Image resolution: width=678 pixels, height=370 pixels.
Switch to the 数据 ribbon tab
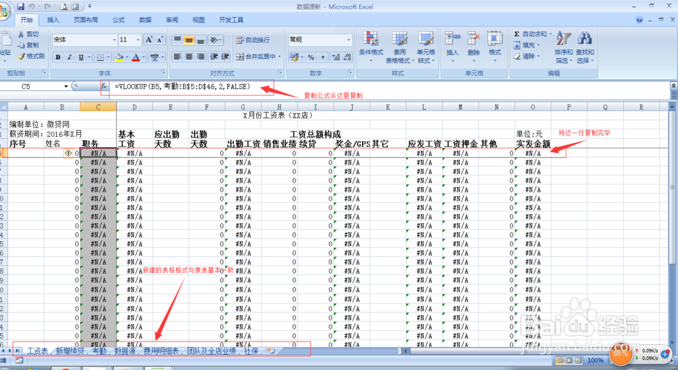tap(145, 20)
